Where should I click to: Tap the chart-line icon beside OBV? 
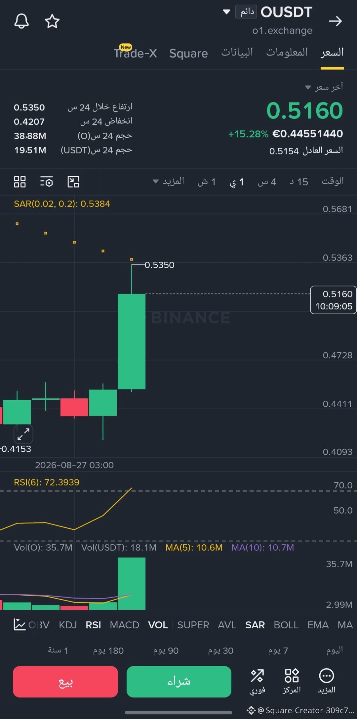click(x=20, y=625)
